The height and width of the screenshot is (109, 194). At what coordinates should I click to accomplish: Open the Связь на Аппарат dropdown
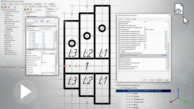167,59
